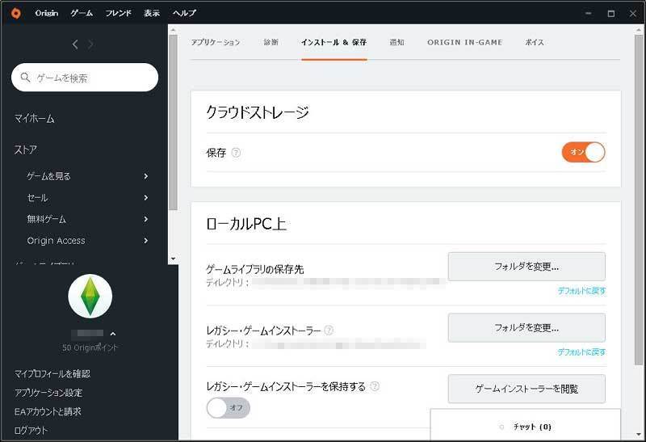This screenshot has width=646, height=442.
Task: Click the Sims plumbob profile avatar
Action: pos(90,296)
